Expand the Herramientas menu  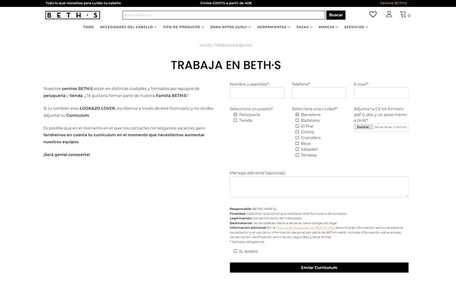pyautogui.click(x=273, y=27)
